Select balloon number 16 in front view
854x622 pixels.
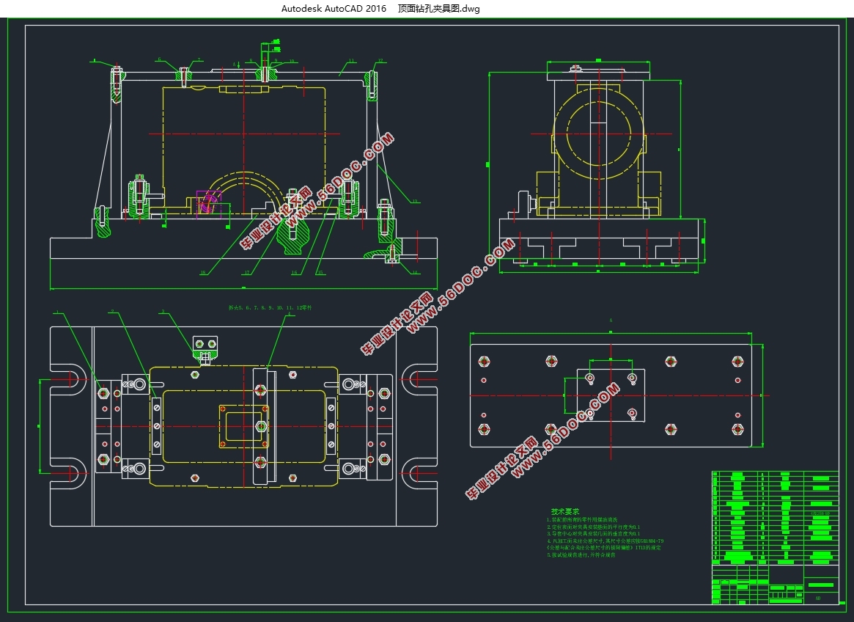coord(294,273)
